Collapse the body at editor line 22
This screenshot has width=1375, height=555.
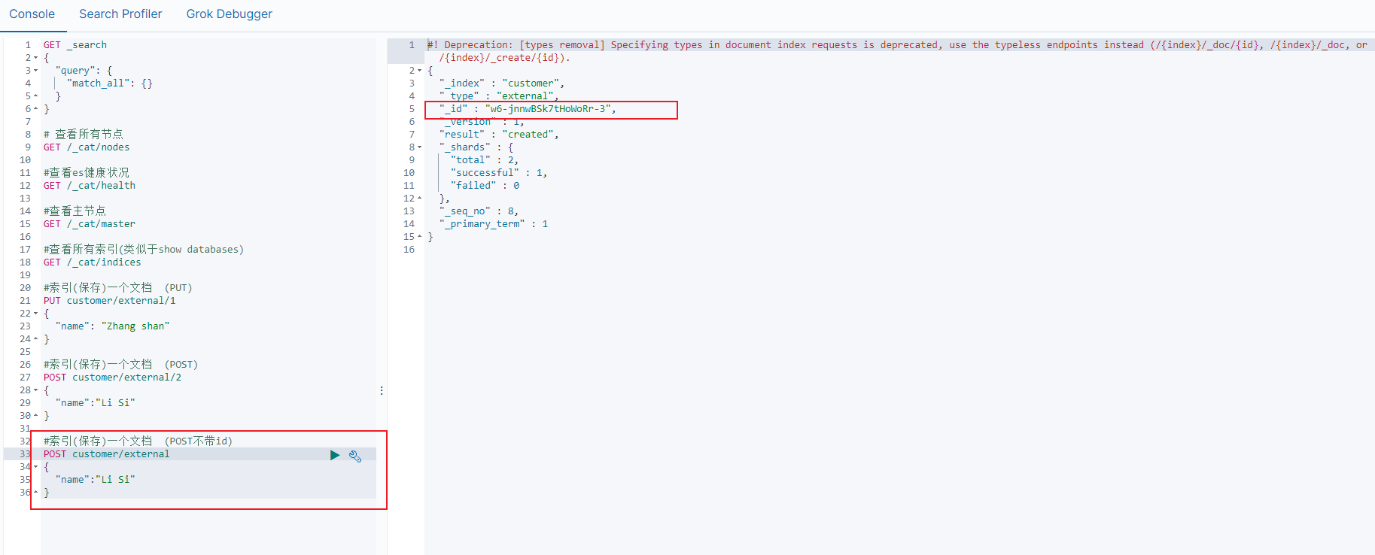point(35,314)
